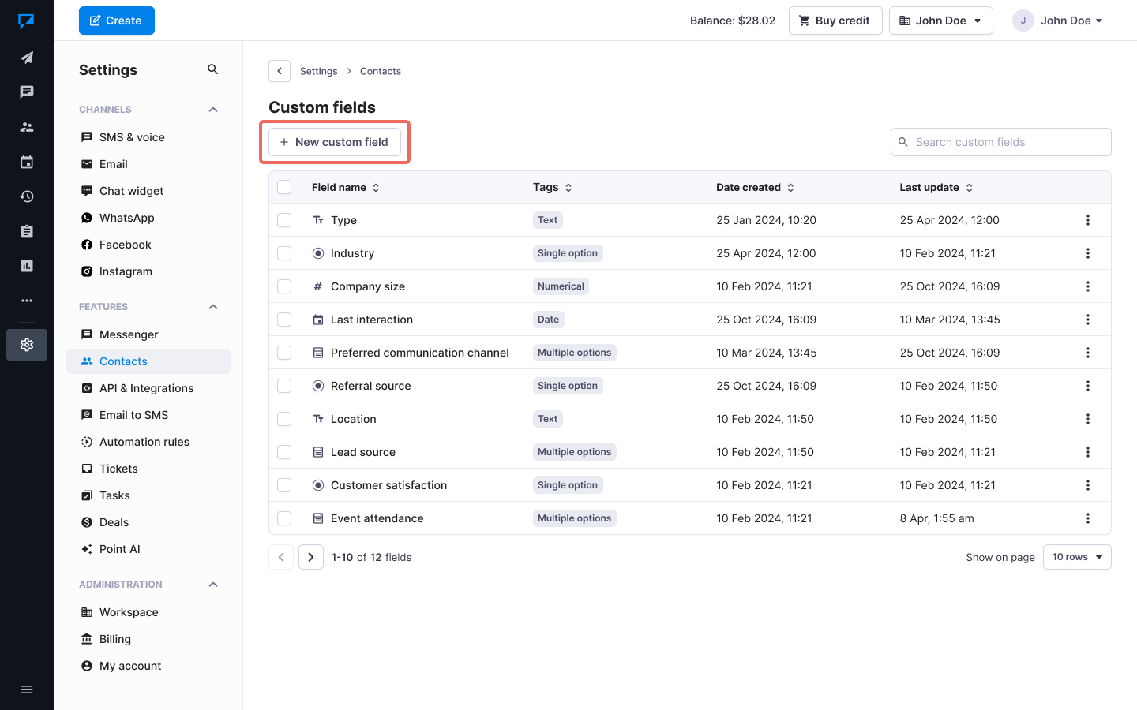Click the hamburger menu icon at bottom left
1137x710 pixels.
click(27, 689)
